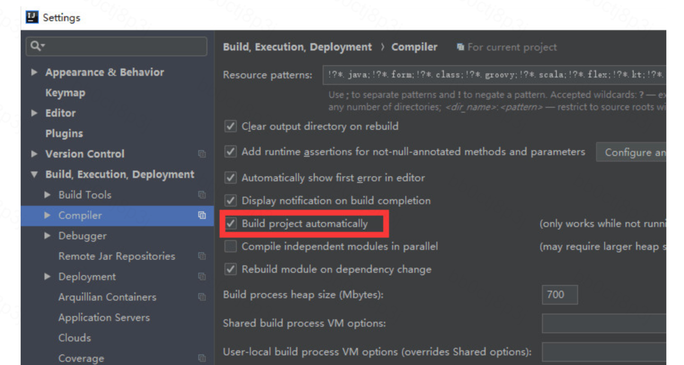The height and width of the screenshot is (365, 684).
Task: Click 'Build process heap size (Mbytes):' label
Action: tap(303, 295)
